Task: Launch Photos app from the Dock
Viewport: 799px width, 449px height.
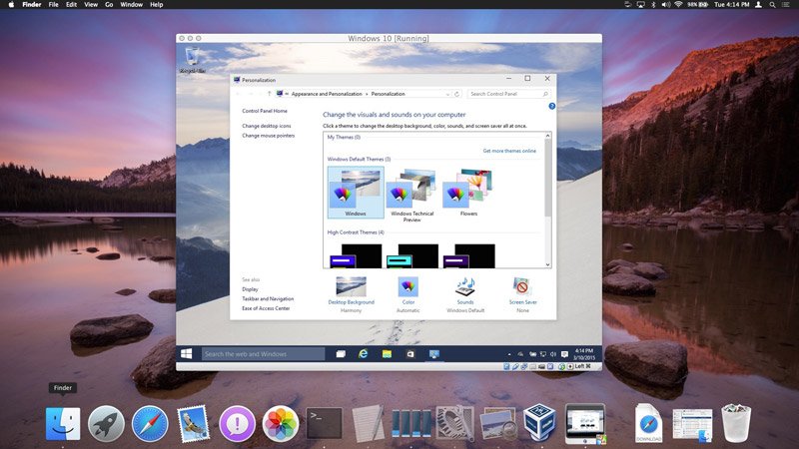Action: (281, 423)
